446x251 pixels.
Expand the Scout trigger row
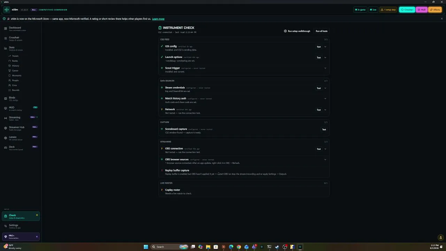tap(325, 68)
